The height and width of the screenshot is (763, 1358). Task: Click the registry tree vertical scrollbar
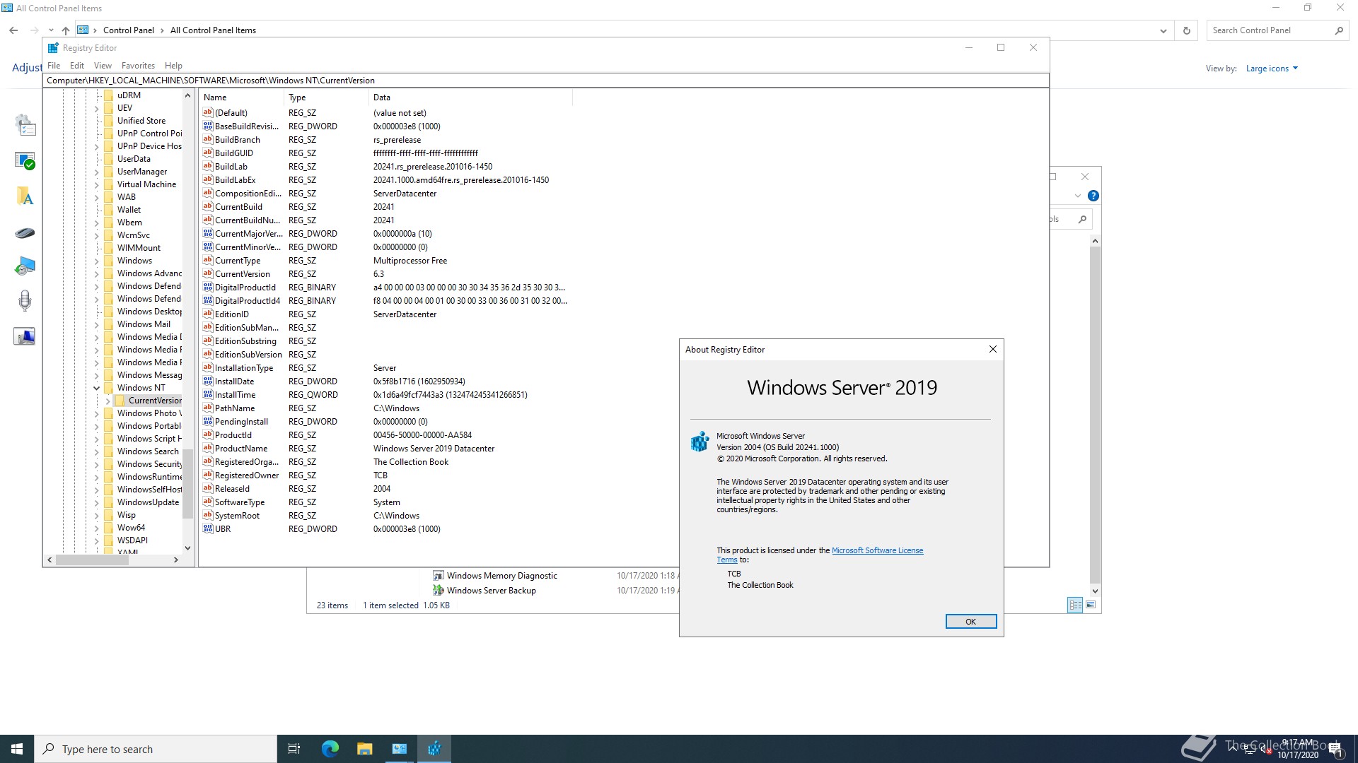click(x=187, y=484)
